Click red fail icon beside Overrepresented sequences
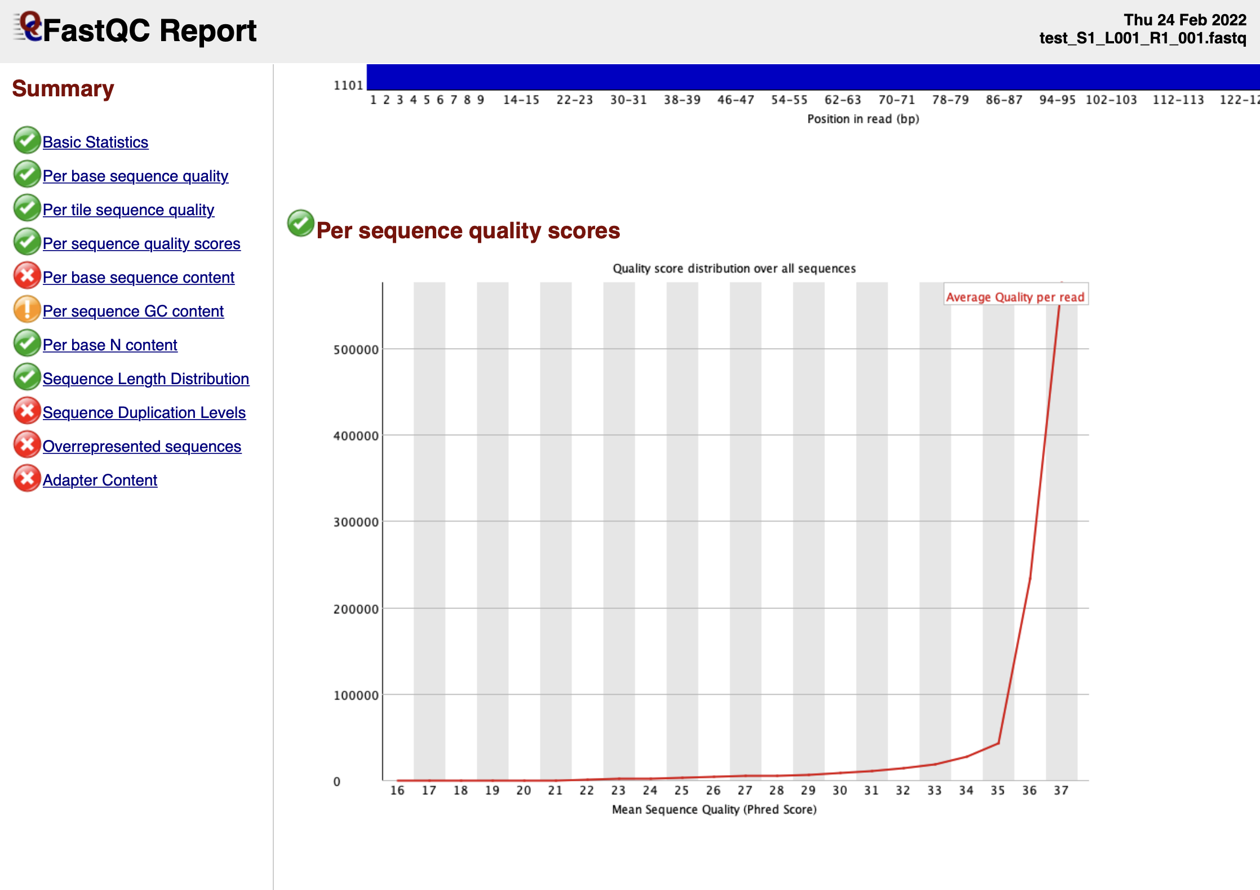The width and height of the screenshot is (1260, 890). pos(26,445)
